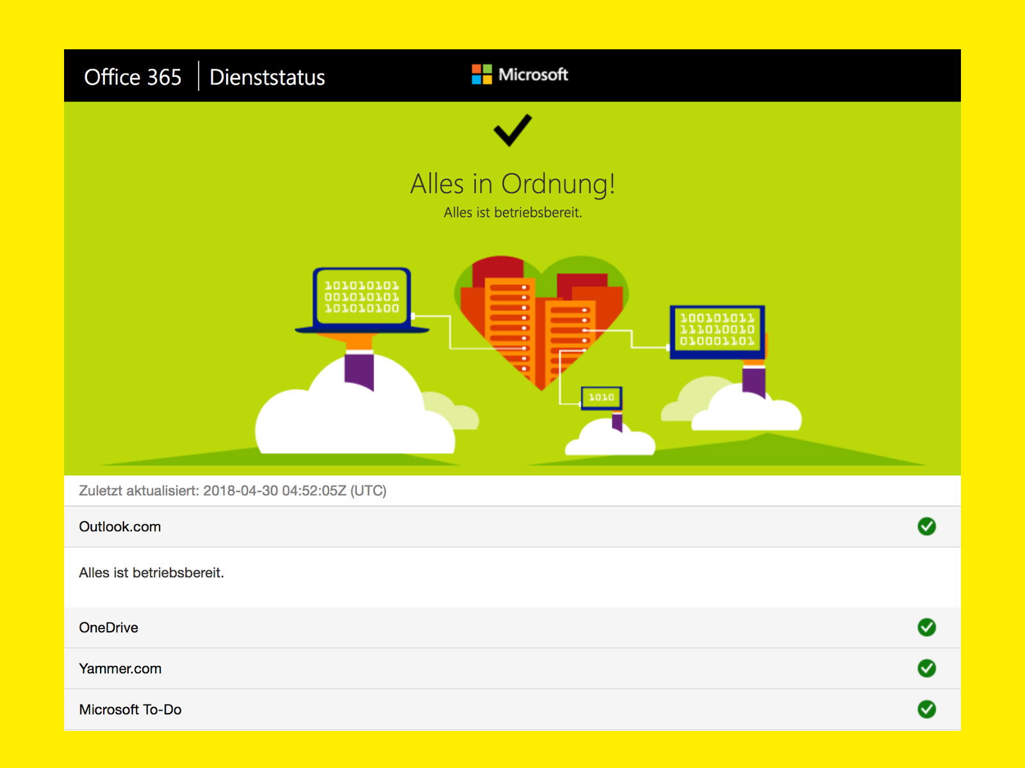Image resolution: width=1025 pixels, height=768 pixels.
Task: Click the green check icon for OneDrive
Action: [x=926, y=627]
